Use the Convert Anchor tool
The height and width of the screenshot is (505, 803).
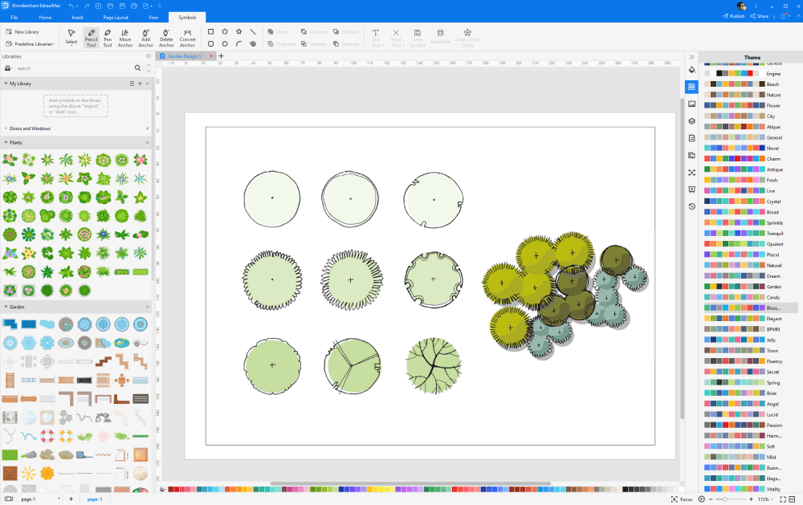[187, 38]
